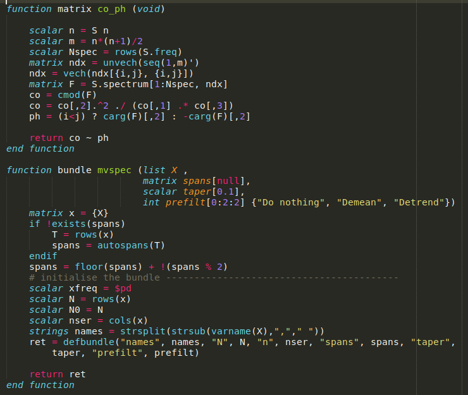This screenshot has width=468, height=395.
Task: Click the "Do nothing" string
Action: (290, 202)
